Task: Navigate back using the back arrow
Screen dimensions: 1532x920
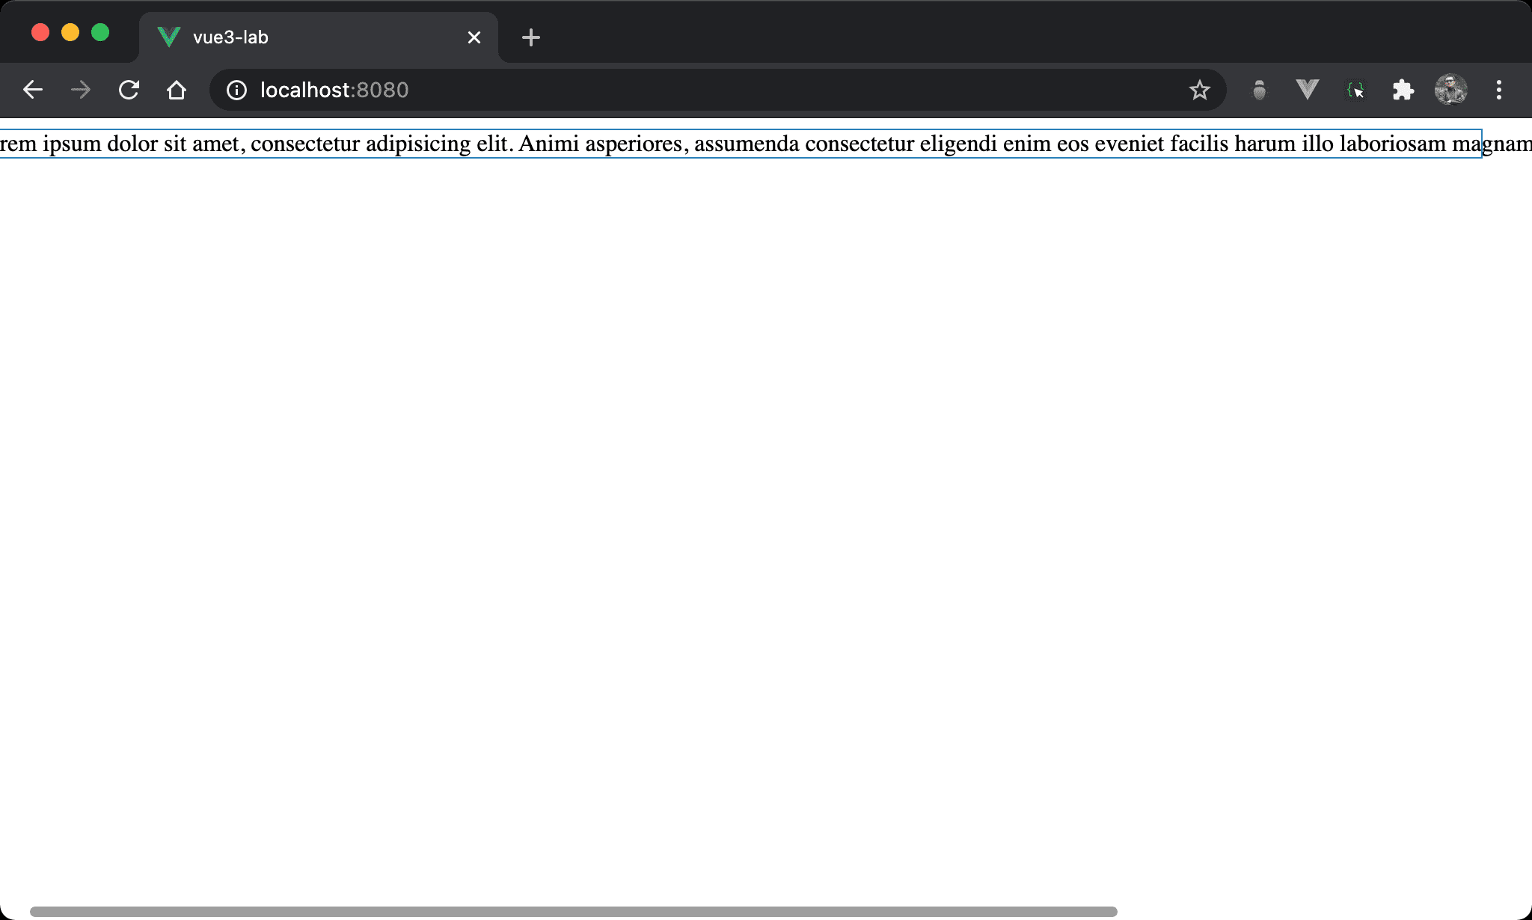Action: coord(33,91)
